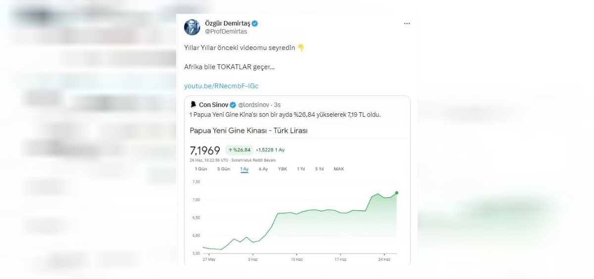The height and width of the screenshot is (279, 594).
Task: Click the Con Sinov avatar icon
Action: pos(194,104)
